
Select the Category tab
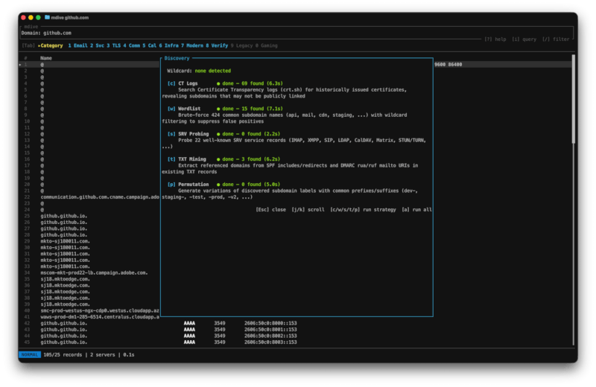coord(50,45)
